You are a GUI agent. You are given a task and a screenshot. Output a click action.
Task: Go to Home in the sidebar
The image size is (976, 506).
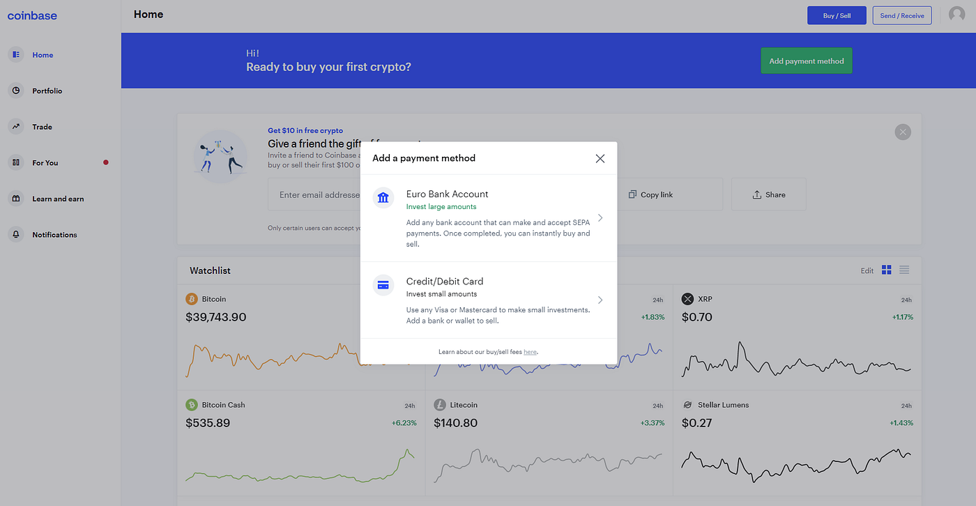43,55
